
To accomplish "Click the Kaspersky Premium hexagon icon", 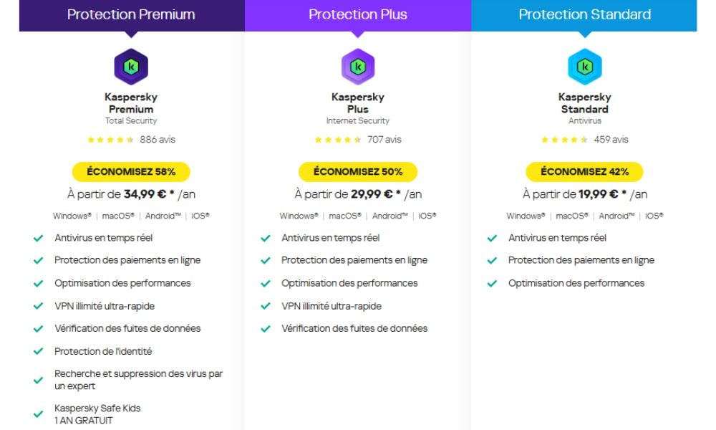I will (131, 67).
